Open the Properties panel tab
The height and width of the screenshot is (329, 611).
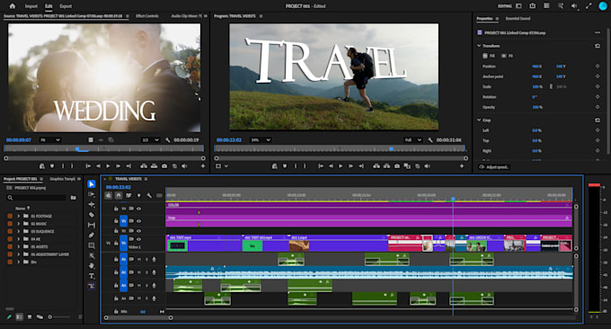click(x=484, y=18)
